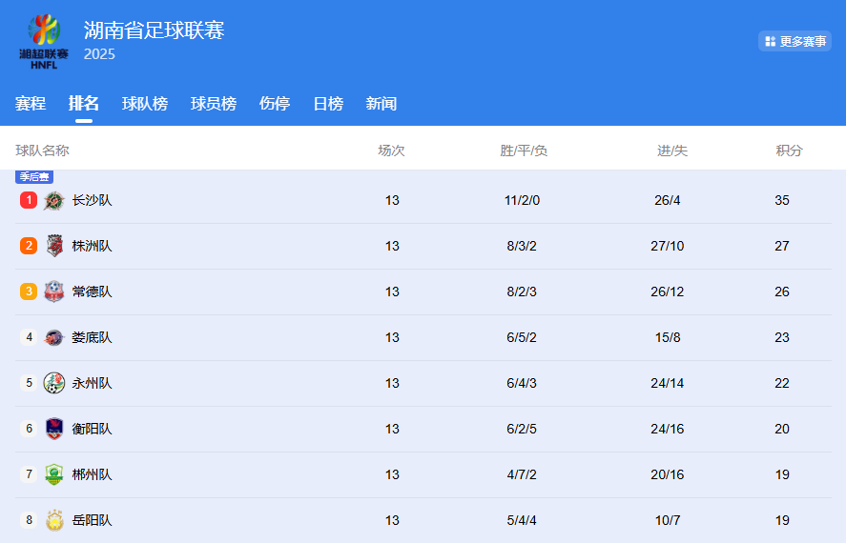Open the 更多赛事 menu button
Image resolution: width=846 pixels, height=543 pixels.
click(x=794, y=41)
